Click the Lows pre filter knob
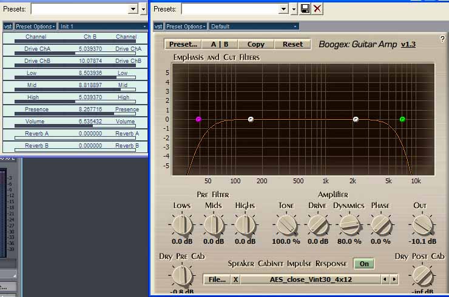Image resolution: width=449 pixels, height=297 pixels. (182, 224)
